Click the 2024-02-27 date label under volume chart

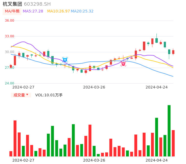click(23, 160)
